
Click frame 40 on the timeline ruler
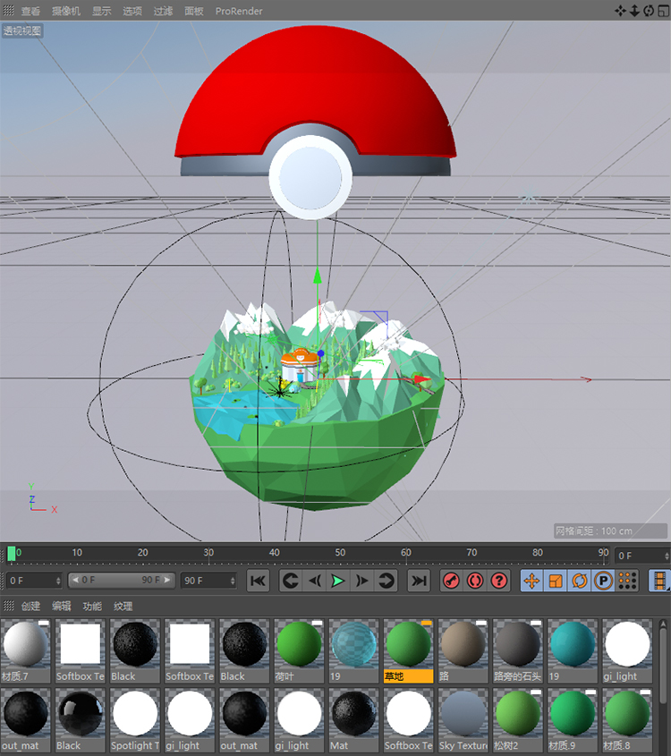[x=275, y=553]
